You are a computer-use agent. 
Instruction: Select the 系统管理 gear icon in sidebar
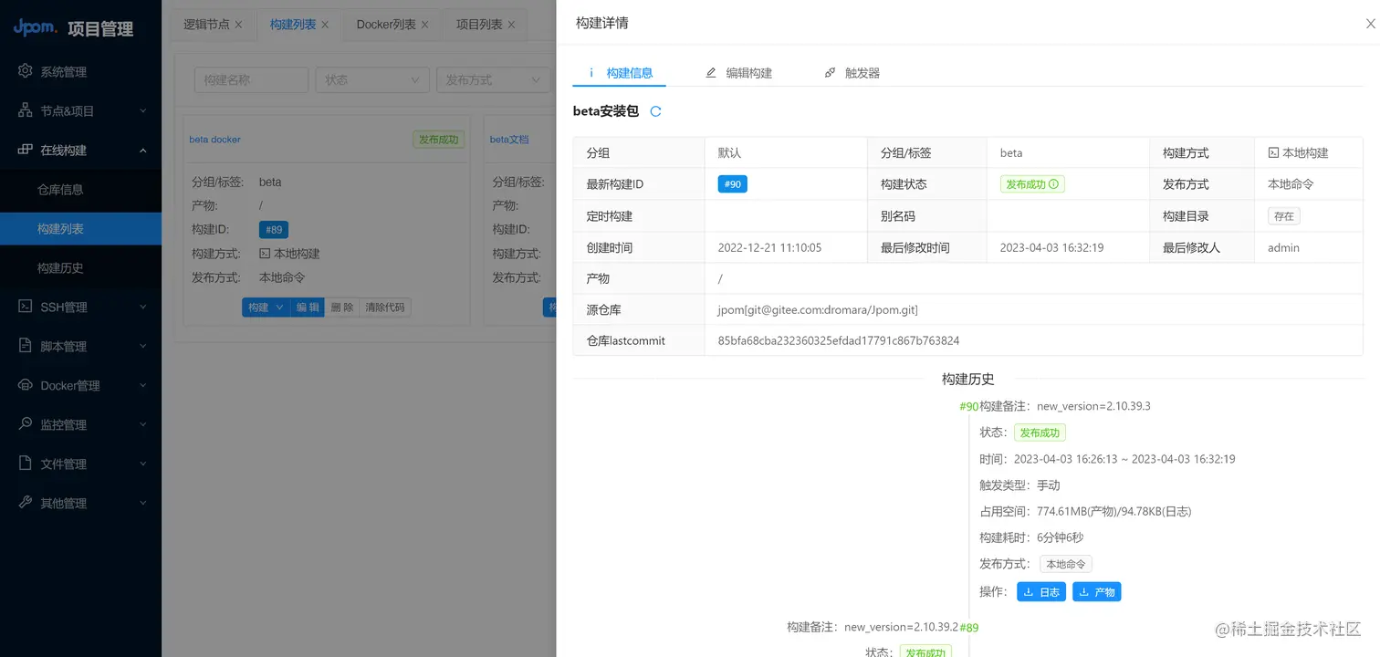click(26, 71)
